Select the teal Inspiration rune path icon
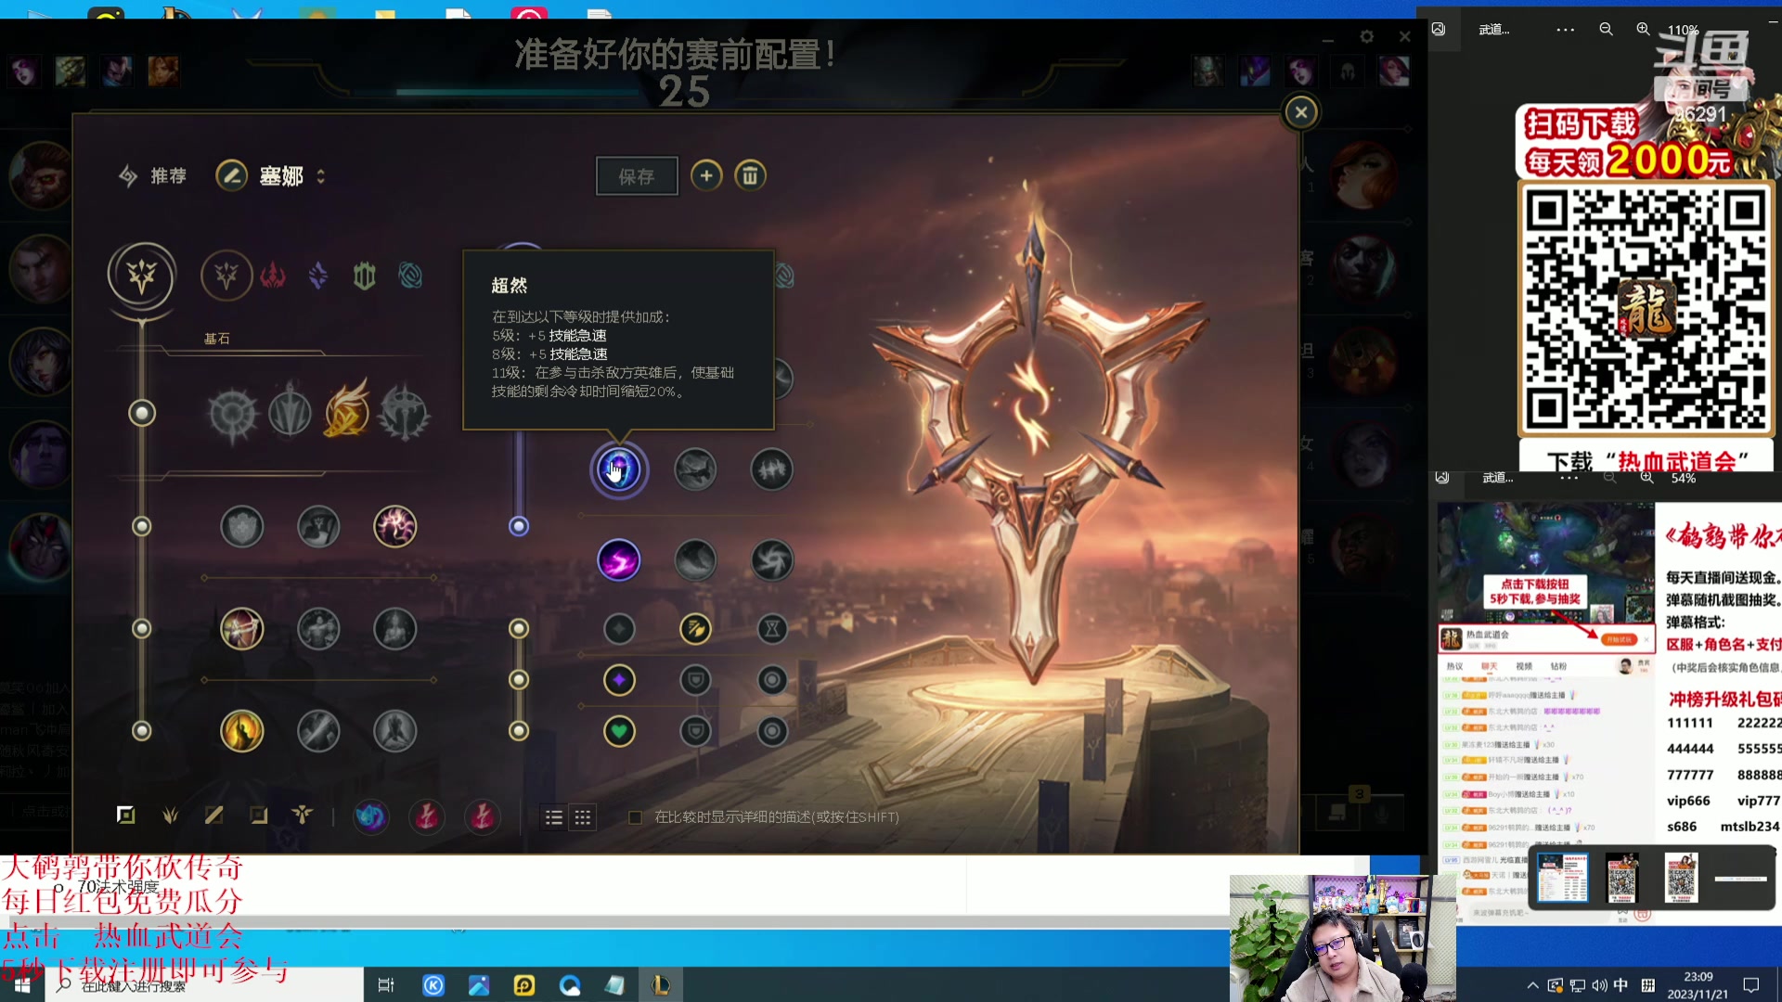Viewport: 1782px width, 1002px height. (x=410, y=276)
